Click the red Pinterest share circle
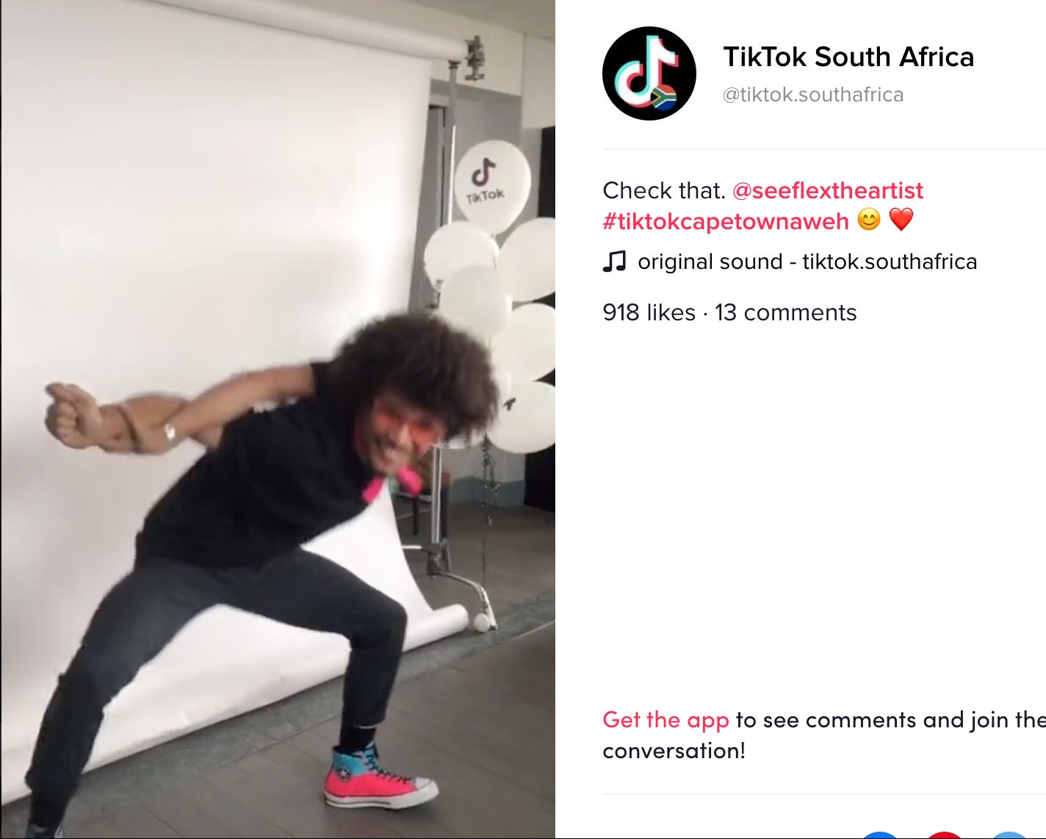 click(945, 835)
